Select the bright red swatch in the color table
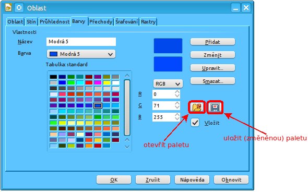 89,82
